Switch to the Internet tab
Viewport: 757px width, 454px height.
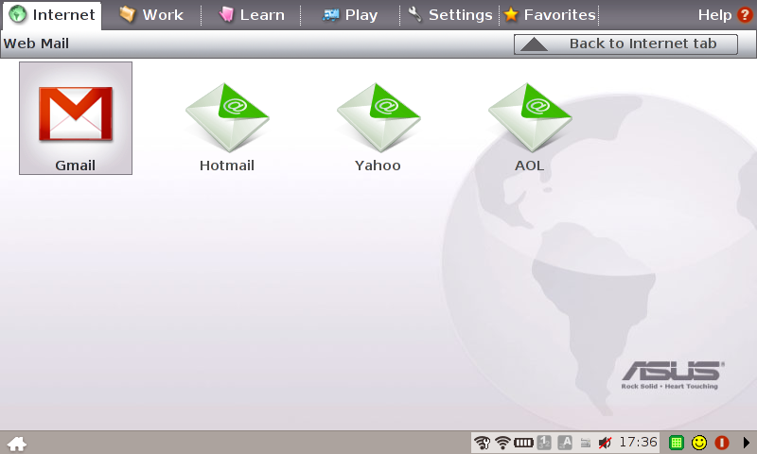click(52, 15)
